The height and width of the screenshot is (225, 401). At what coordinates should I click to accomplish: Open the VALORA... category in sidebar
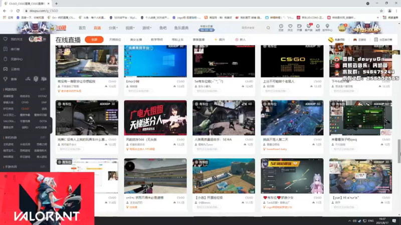tap(10, 121)
